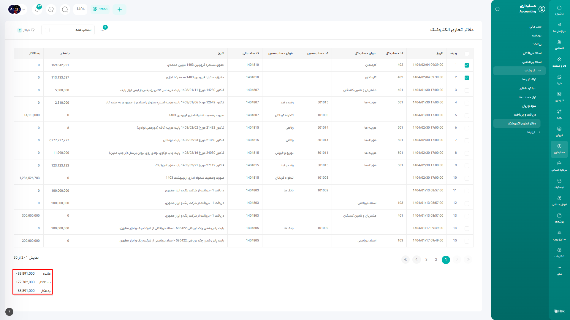Viewport: 570px width, 320px height.
Task: Open Profit and Loss (سود و زیان) report
Action: (x=529, y=106)
